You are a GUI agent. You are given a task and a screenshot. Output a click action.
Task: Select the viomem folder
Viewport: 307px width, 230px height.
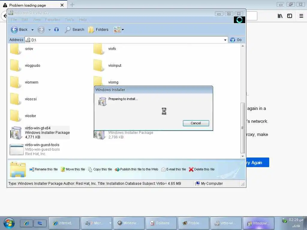24,82
